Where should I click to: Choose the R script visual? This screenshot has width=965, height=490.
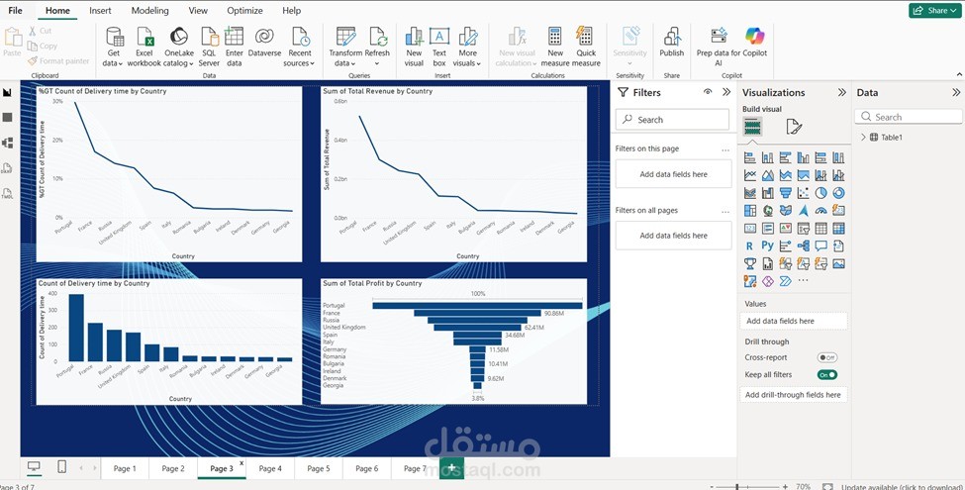749,245
